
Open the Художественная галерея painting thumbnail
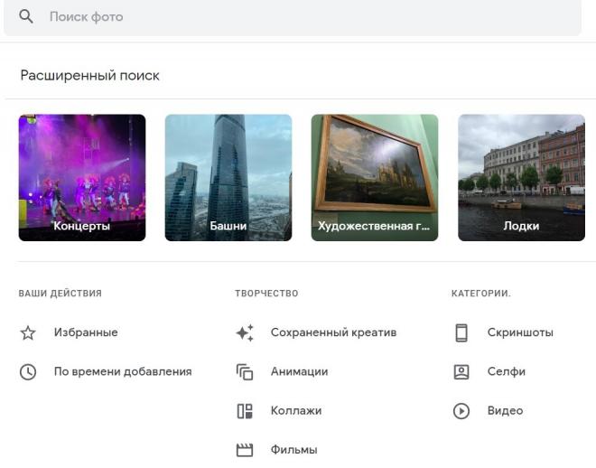point(375,178)
